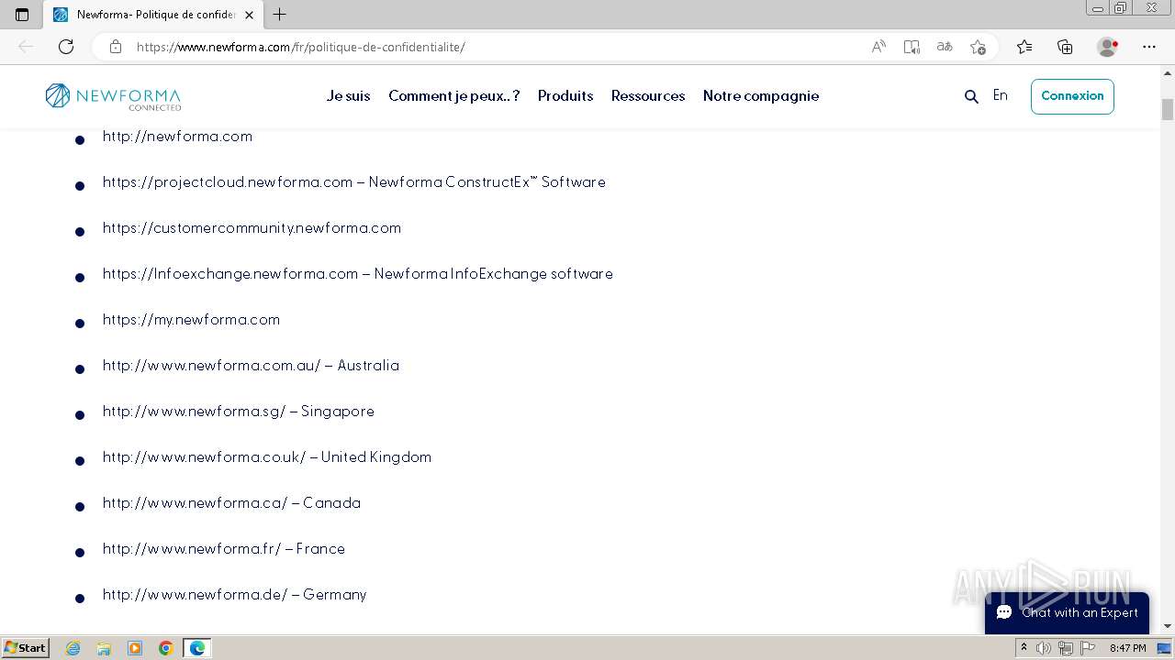Click the projectcloud.newforma.com ConstructEx line

(354, 182)
